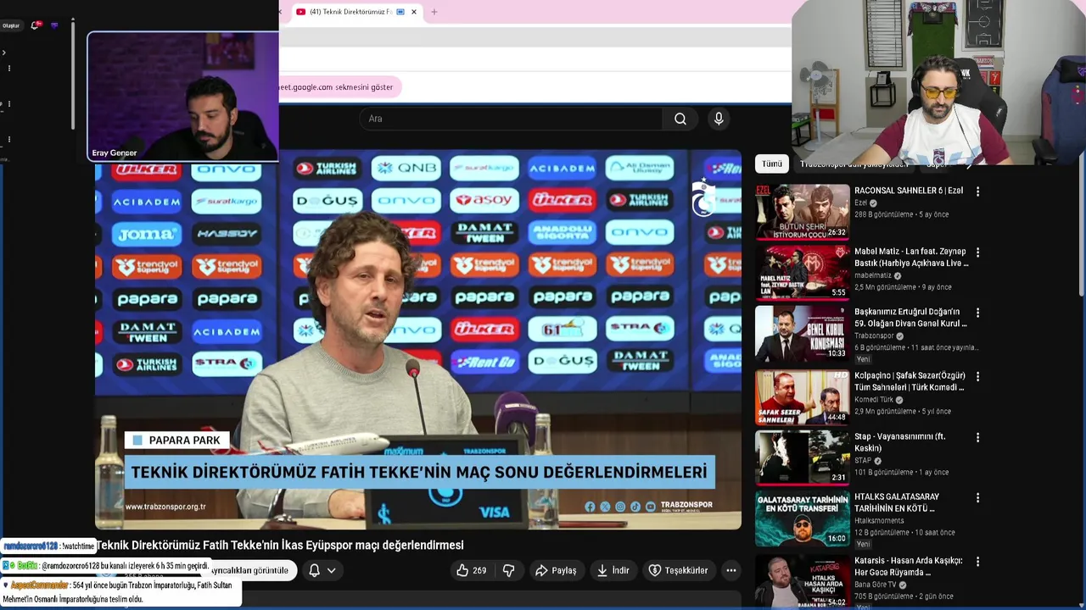
Task: Open the Komedi Türk channel name
Action: 874,399
